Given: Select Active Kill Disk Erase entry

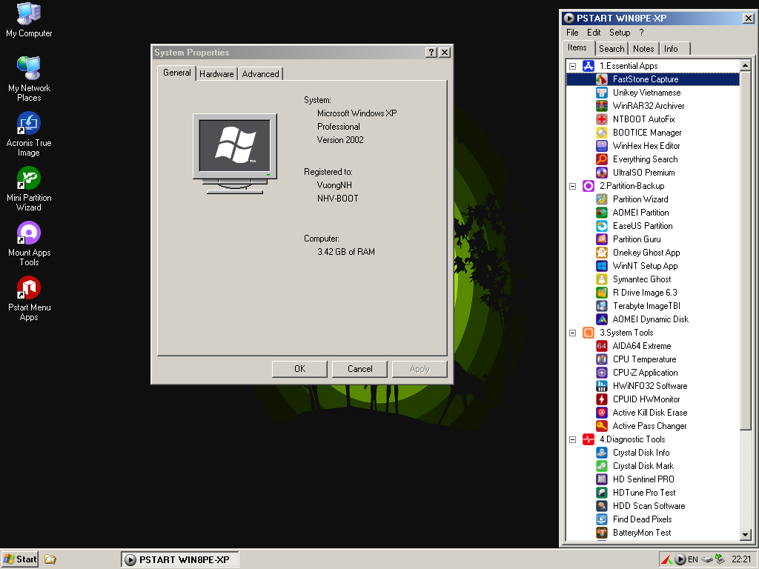Looking at the screenshot, I should tap(649, 413).
